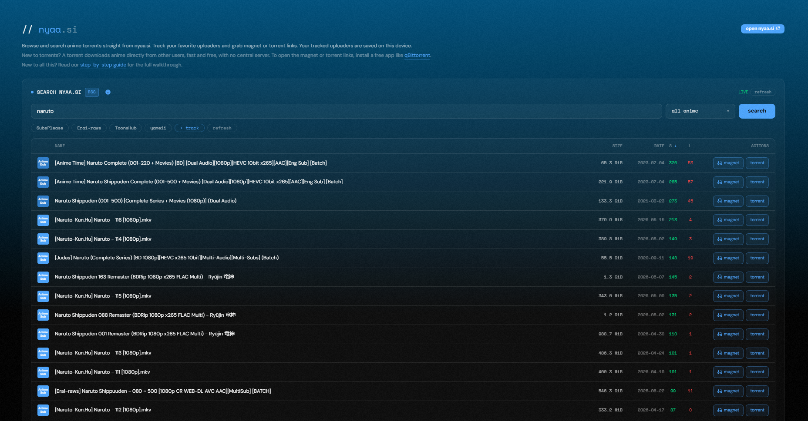Get magnet link for Naruto - 116
Screen dimensions: 808x421
[728, 220]
